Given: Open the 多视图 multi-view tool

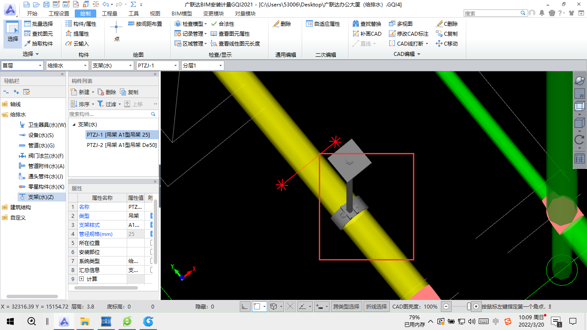Looking at the screenshot, I should point(401,24).
